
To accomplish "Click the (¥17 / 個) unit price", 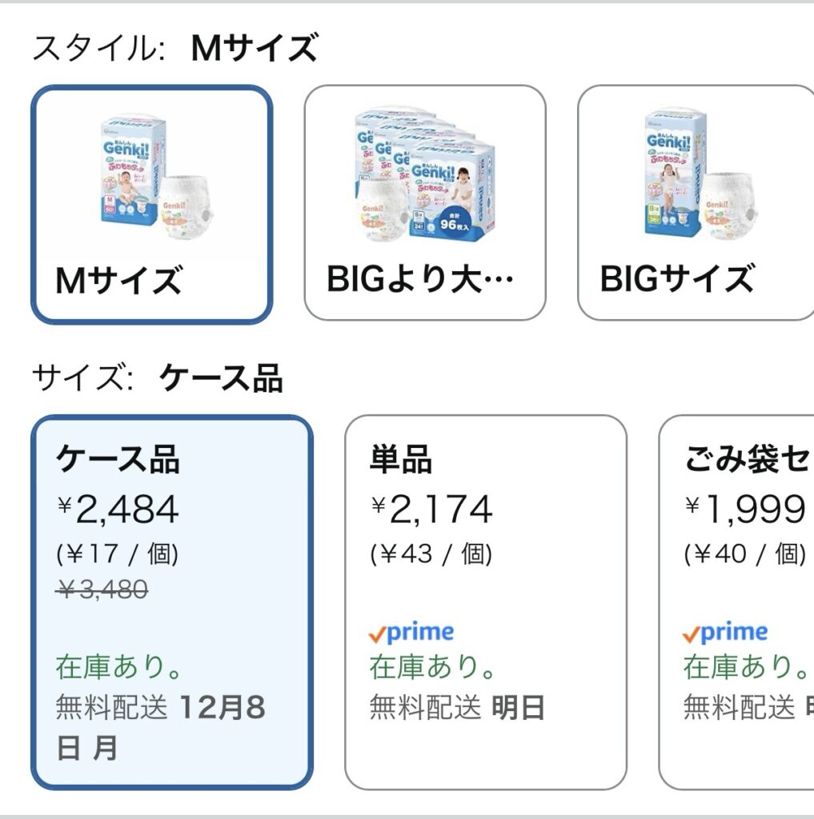I will pos(118,553).
